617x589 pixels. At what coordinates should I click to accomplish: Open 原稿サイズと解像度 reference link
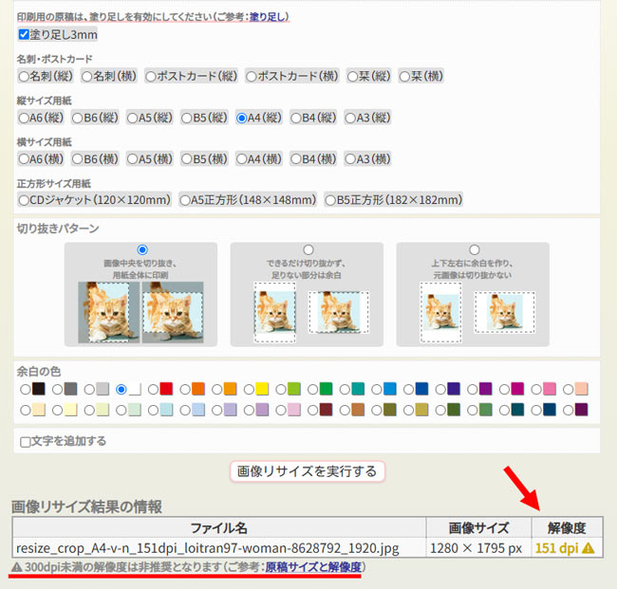click(x=313, y=567)
